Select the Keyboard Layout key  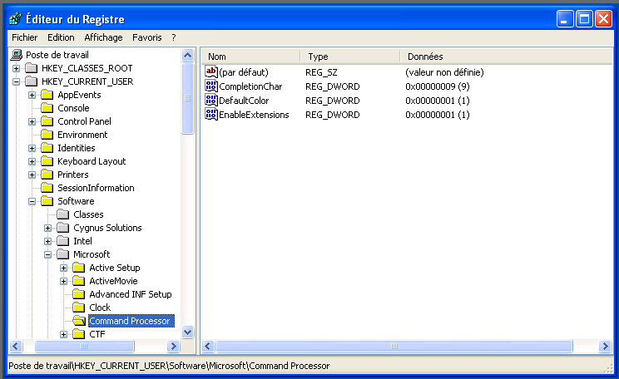pos(92,161)
